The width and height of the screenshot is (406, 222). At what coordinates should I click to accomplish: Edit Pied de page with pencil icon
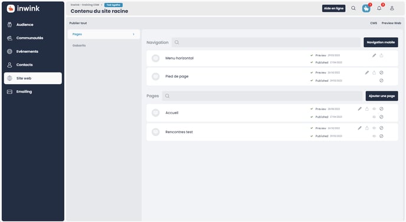(x=366, y=72)
